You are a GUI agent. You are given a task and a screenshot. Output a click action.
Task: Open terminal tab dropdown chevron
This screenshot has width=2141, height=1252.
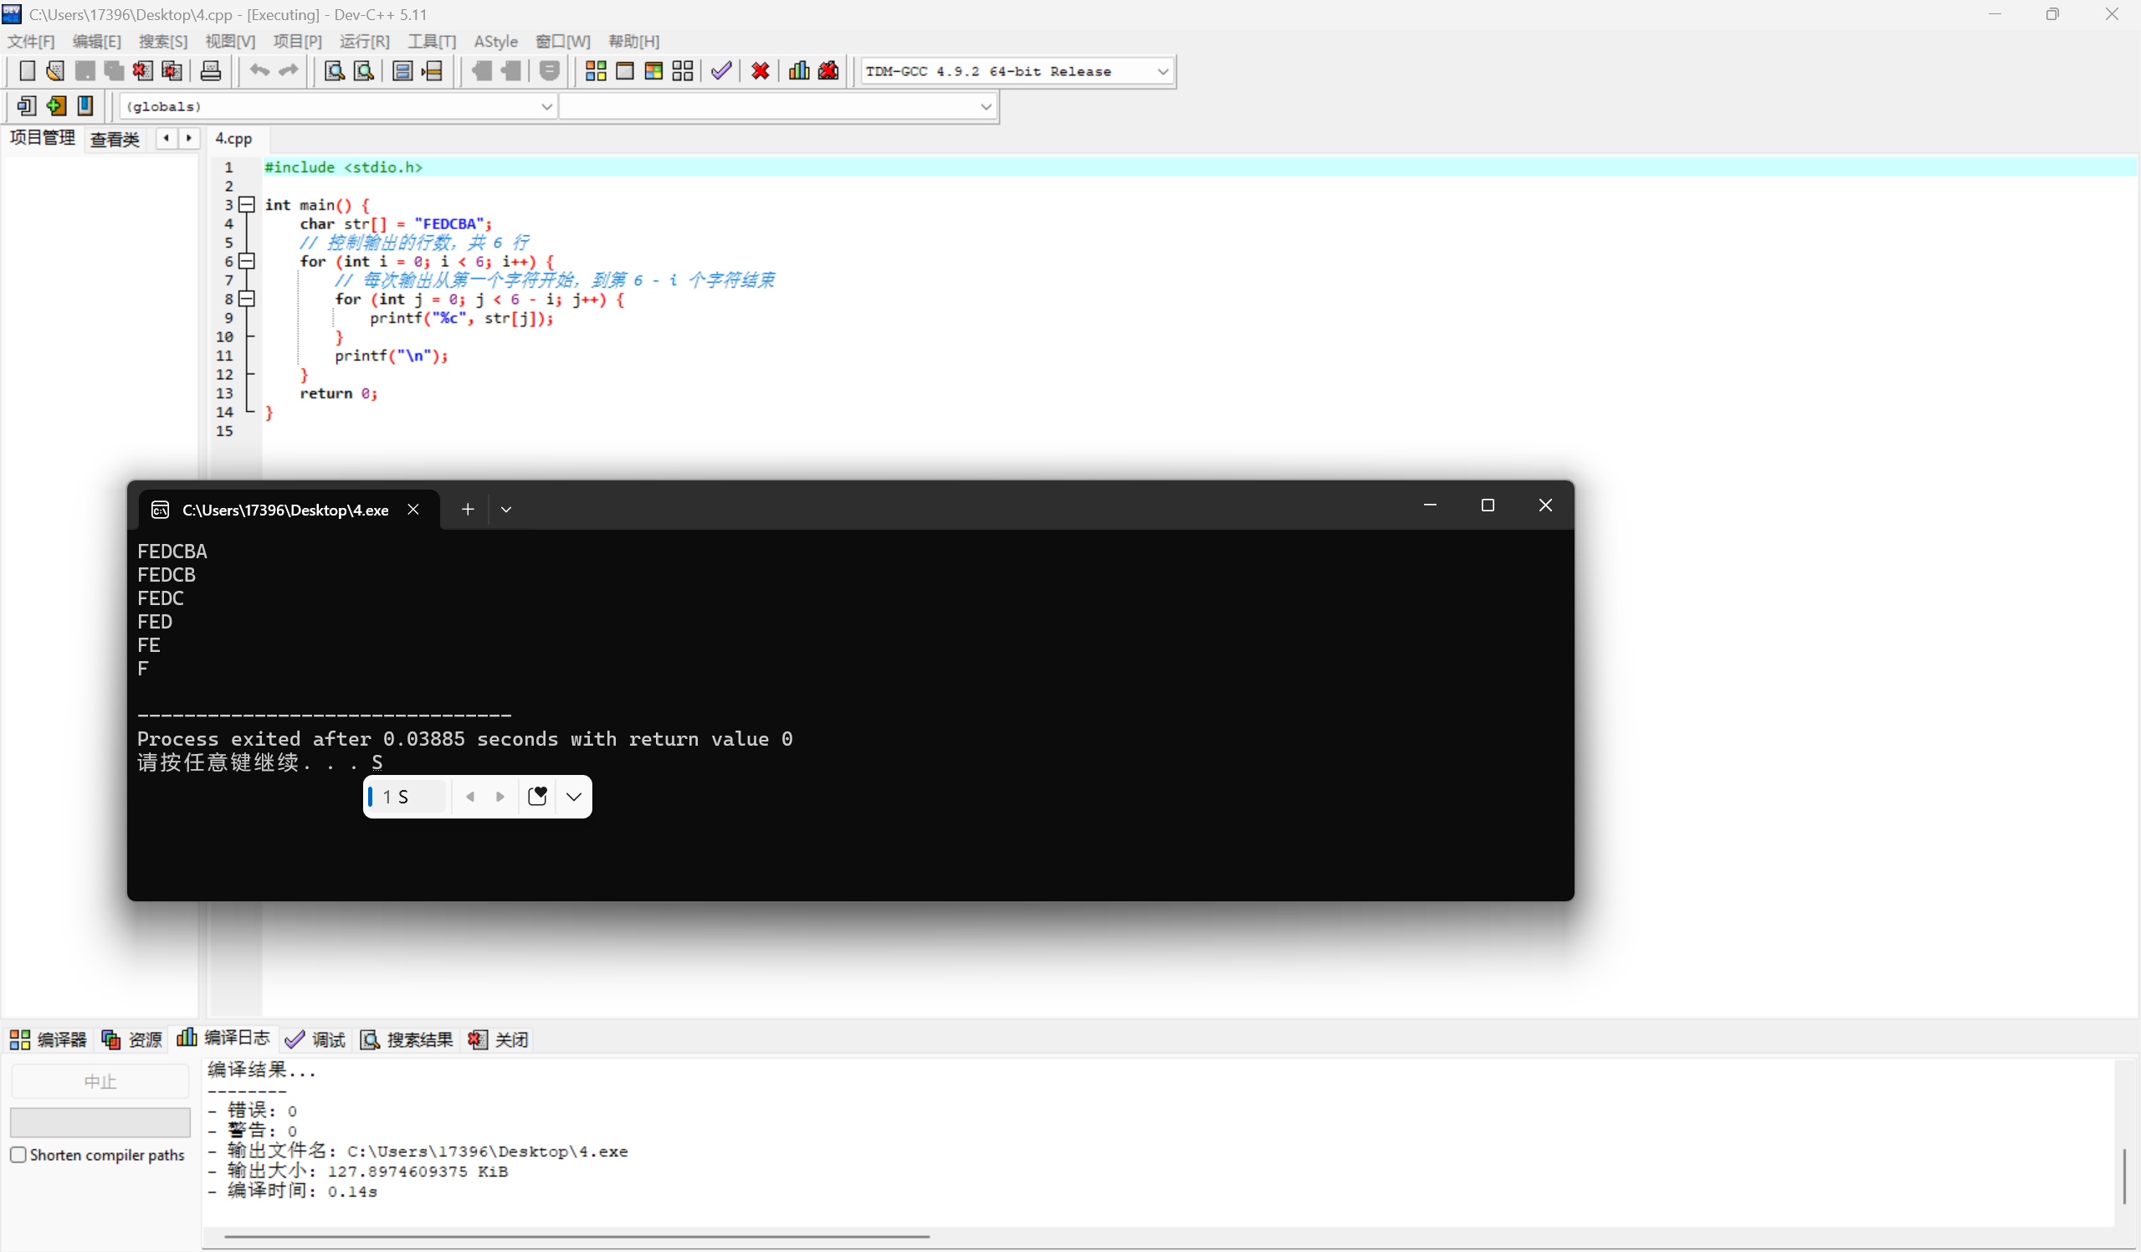[506, 510]
